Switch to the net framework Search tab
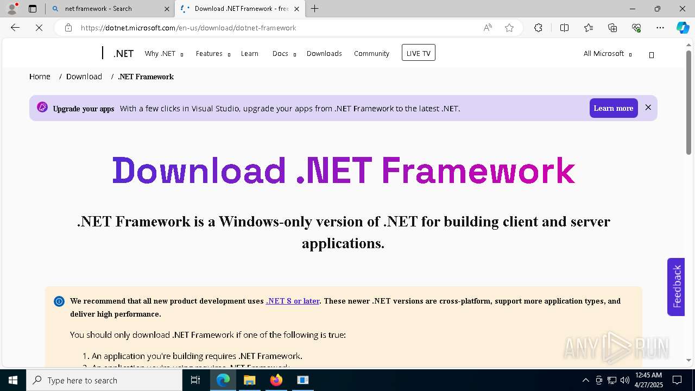 [x=110, y=9]
